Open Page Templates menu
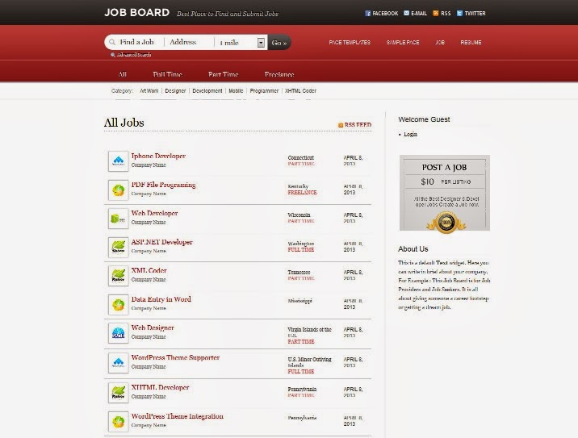The width and height of the screenshot is (578, 438). pyautogui.click(x=350, y=43)
